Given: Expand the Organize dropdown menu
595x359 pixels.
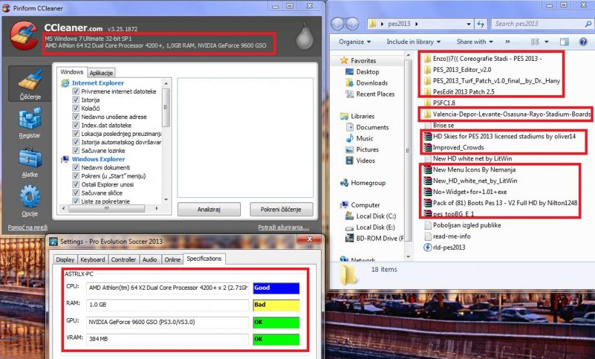Looking at the screenshot, I should point(354,41).
